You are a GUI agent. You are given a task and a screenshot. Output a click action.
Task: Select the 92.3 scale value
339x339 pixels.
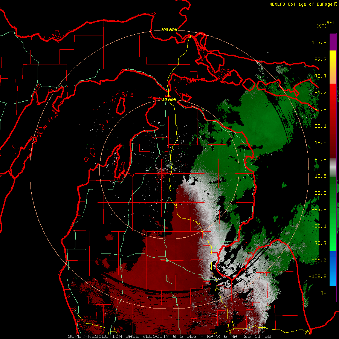(x=321, y=59)
